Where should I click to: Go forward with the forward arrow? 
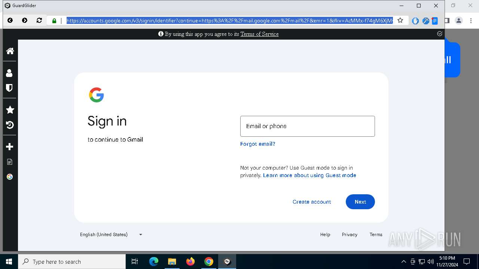(x=25, y=21)
